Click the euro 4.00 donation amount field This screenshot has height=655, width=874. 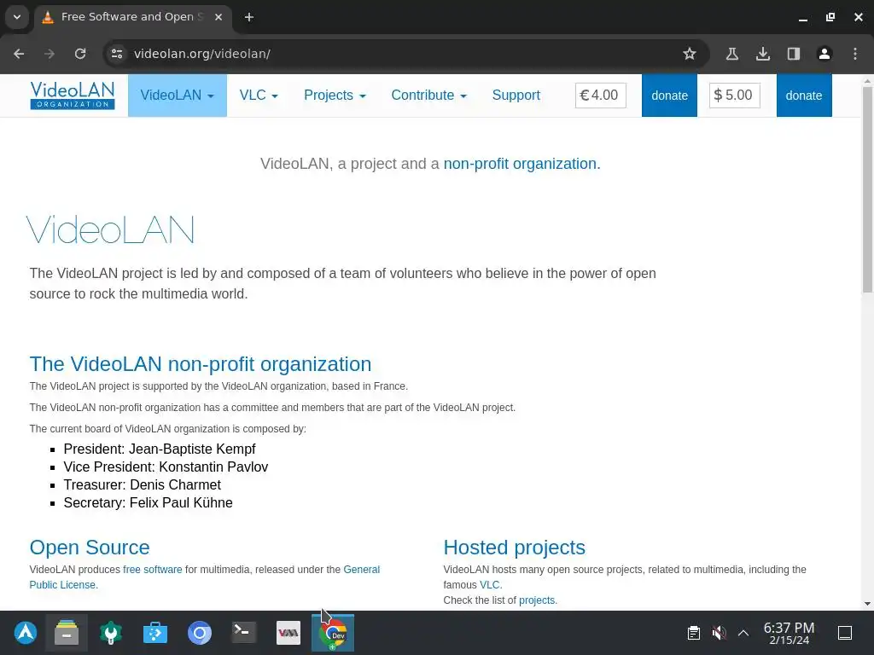(x=601, y=96)
